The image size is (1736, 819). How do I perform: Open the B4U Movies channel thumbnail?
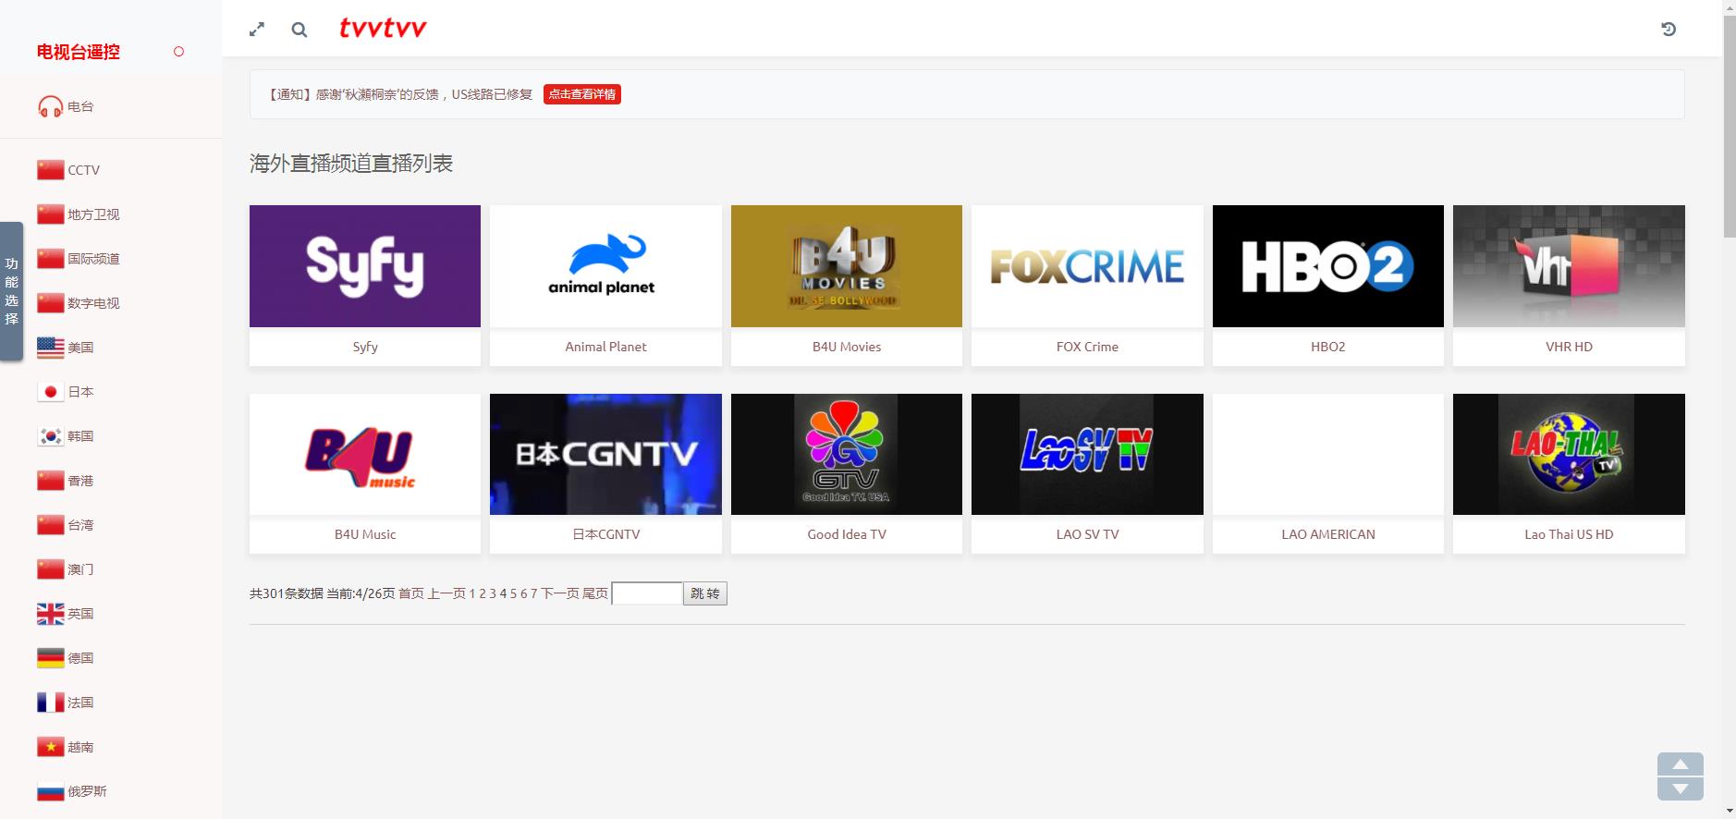tap(847, 266)
